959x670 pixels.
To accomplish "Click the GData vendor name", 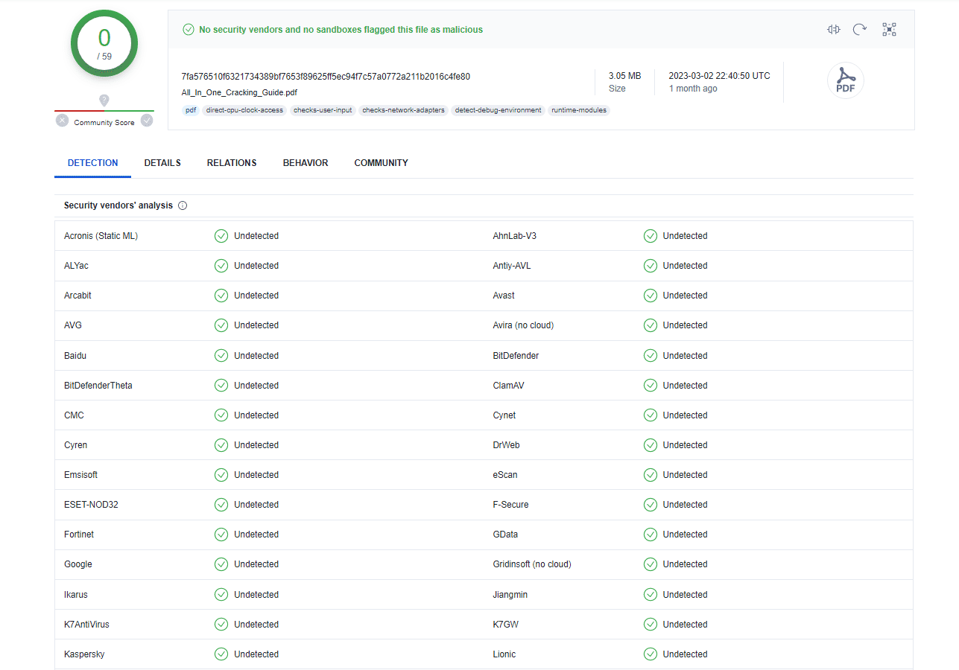I will (x=505, y=535).
